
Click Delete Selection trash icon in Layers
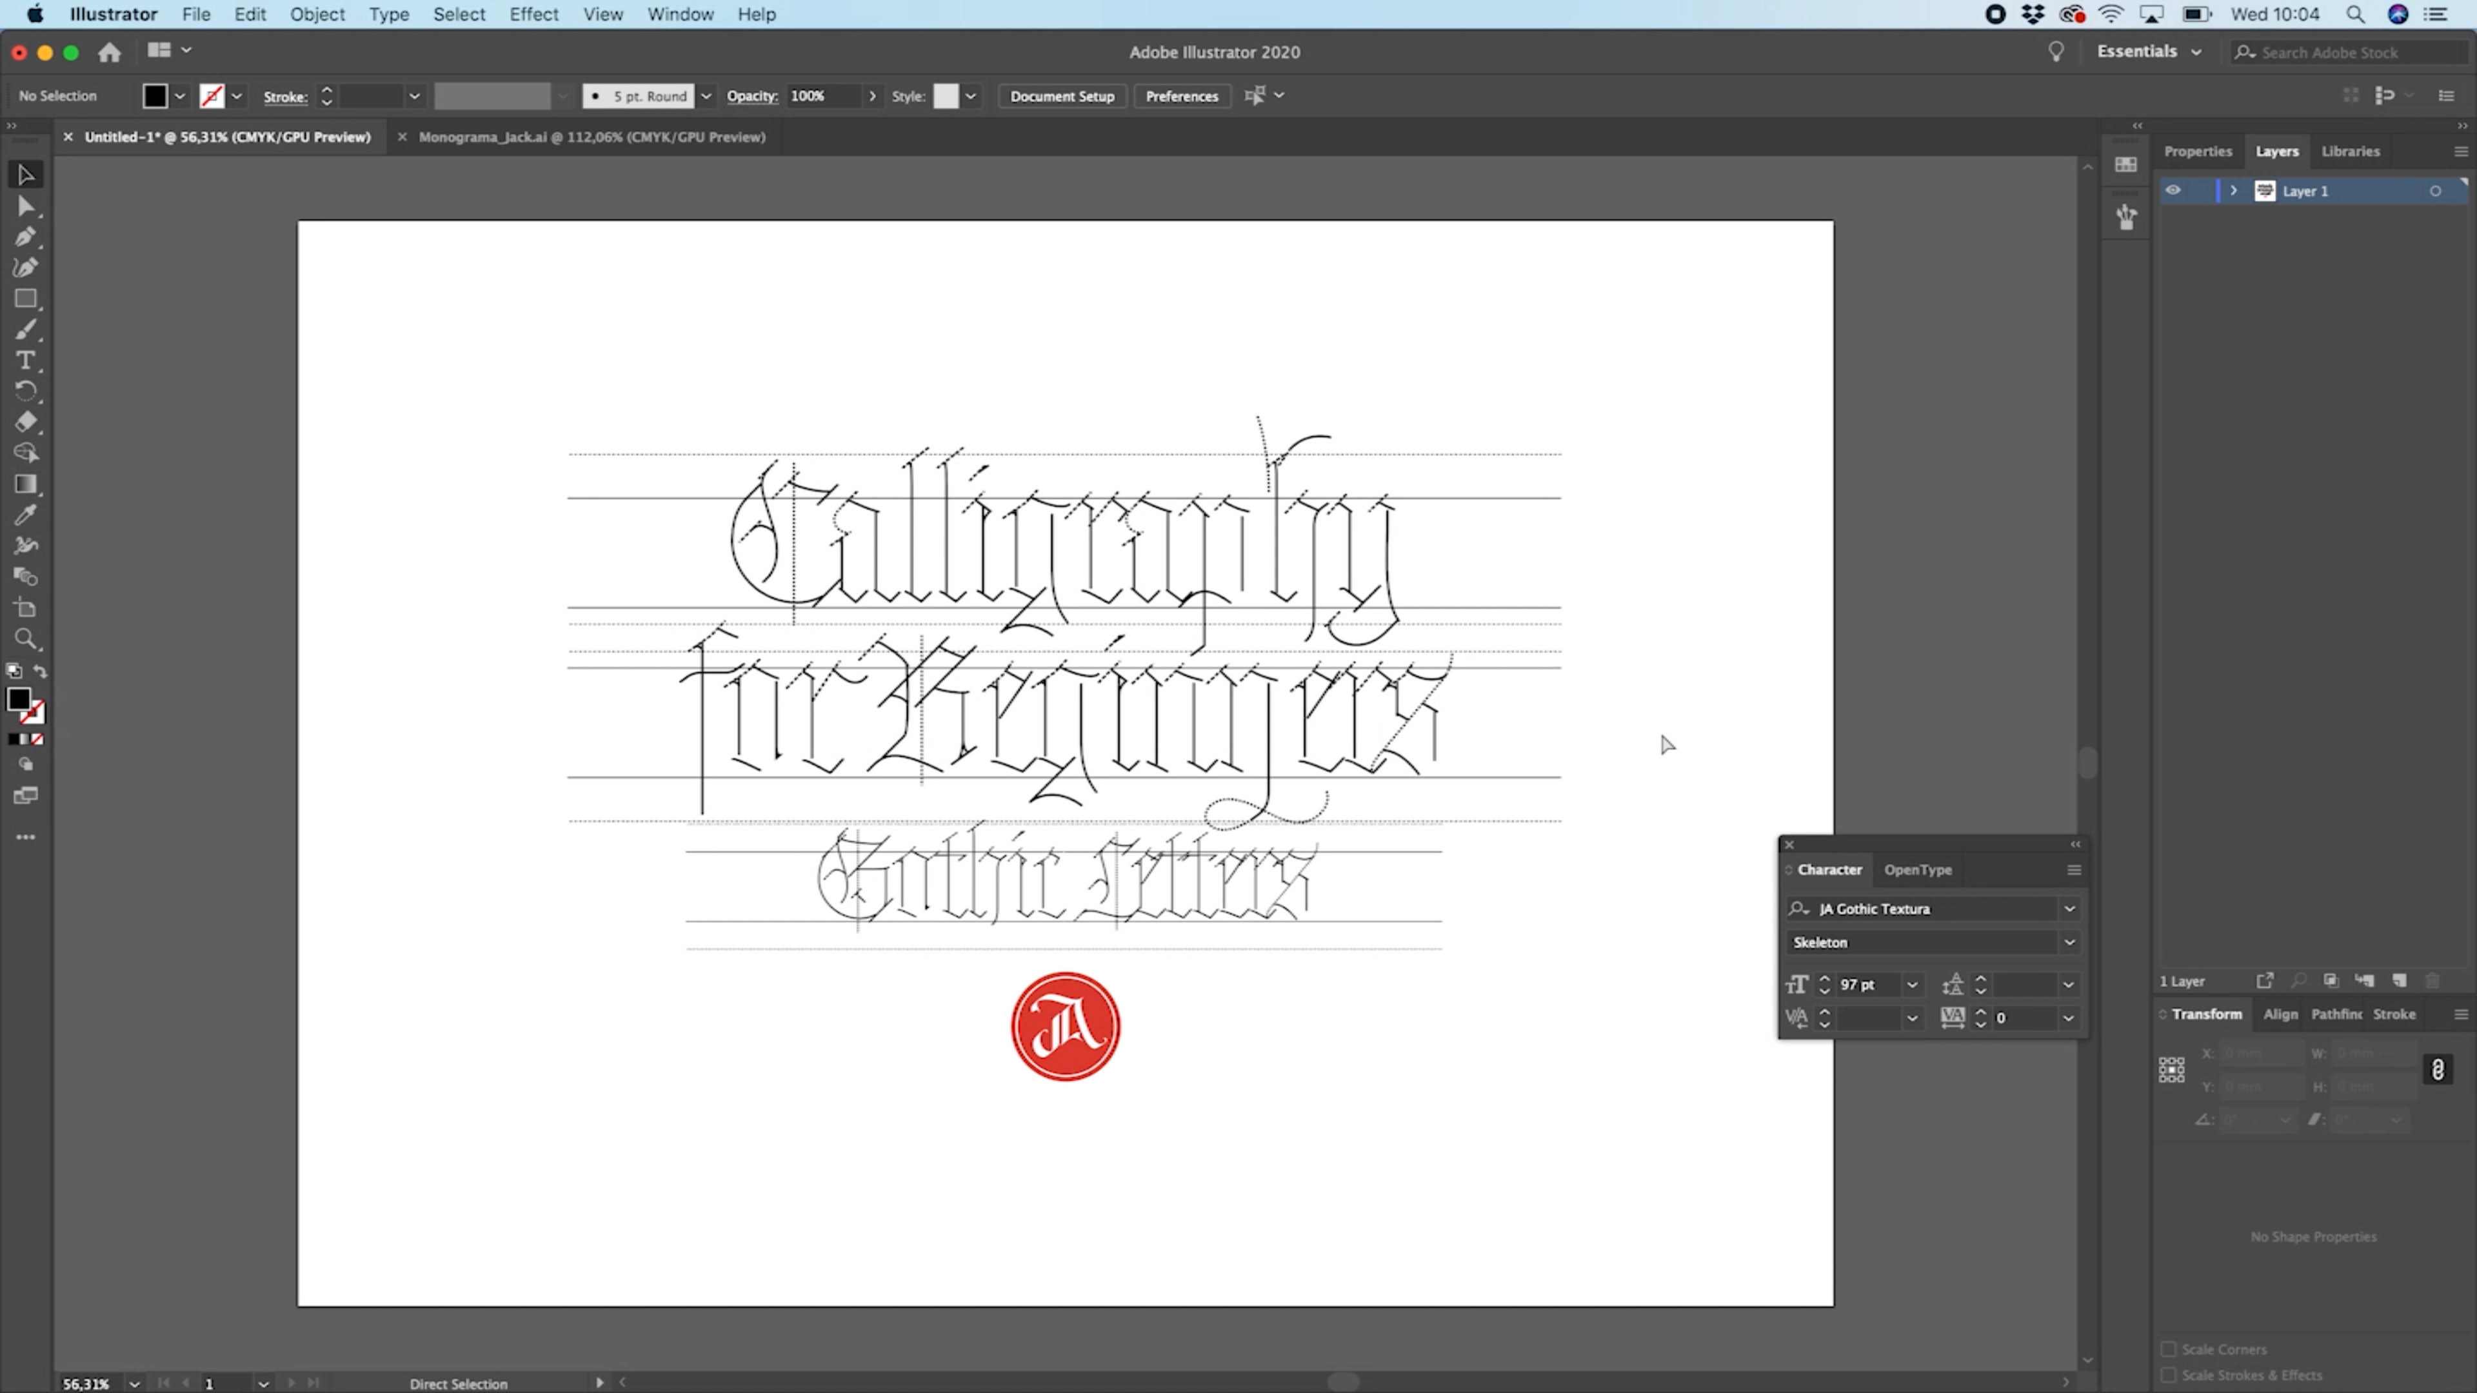pyautogui.click(x=2432, y=980)
